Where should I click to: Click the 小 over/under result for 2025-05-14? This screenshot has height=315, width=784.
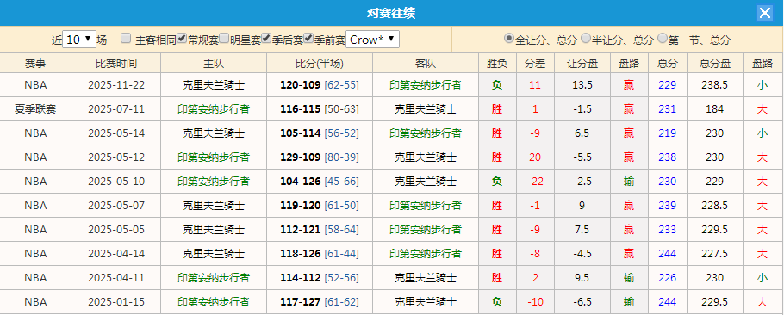click(x=762, y=133)
